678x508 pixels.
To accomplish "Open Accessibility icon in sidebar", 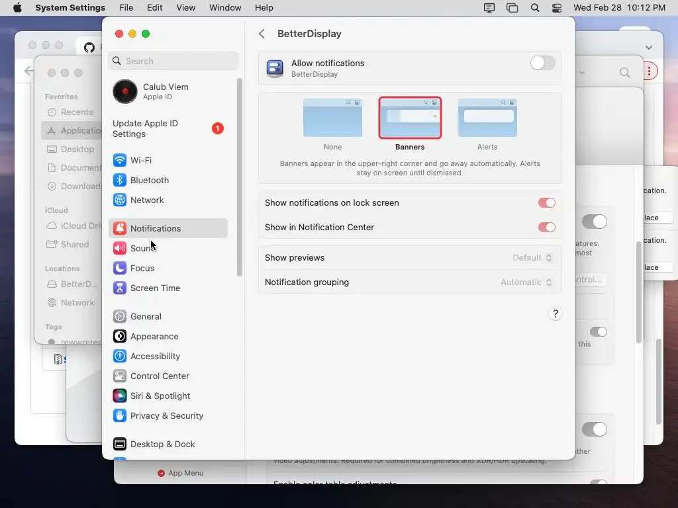I will tap(120, 357).
